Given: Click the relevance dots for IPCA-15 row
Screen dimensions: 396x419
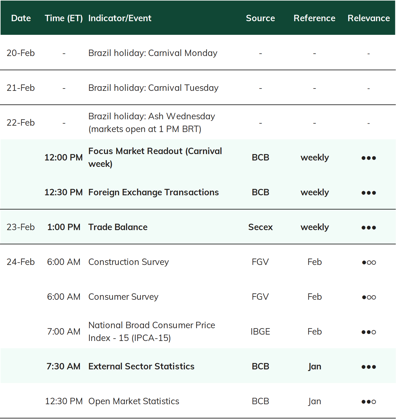Looking at the screenshot, I should 369,332.
